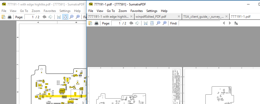Go to next page in front window
260x104 pixels.
point(137,23)
